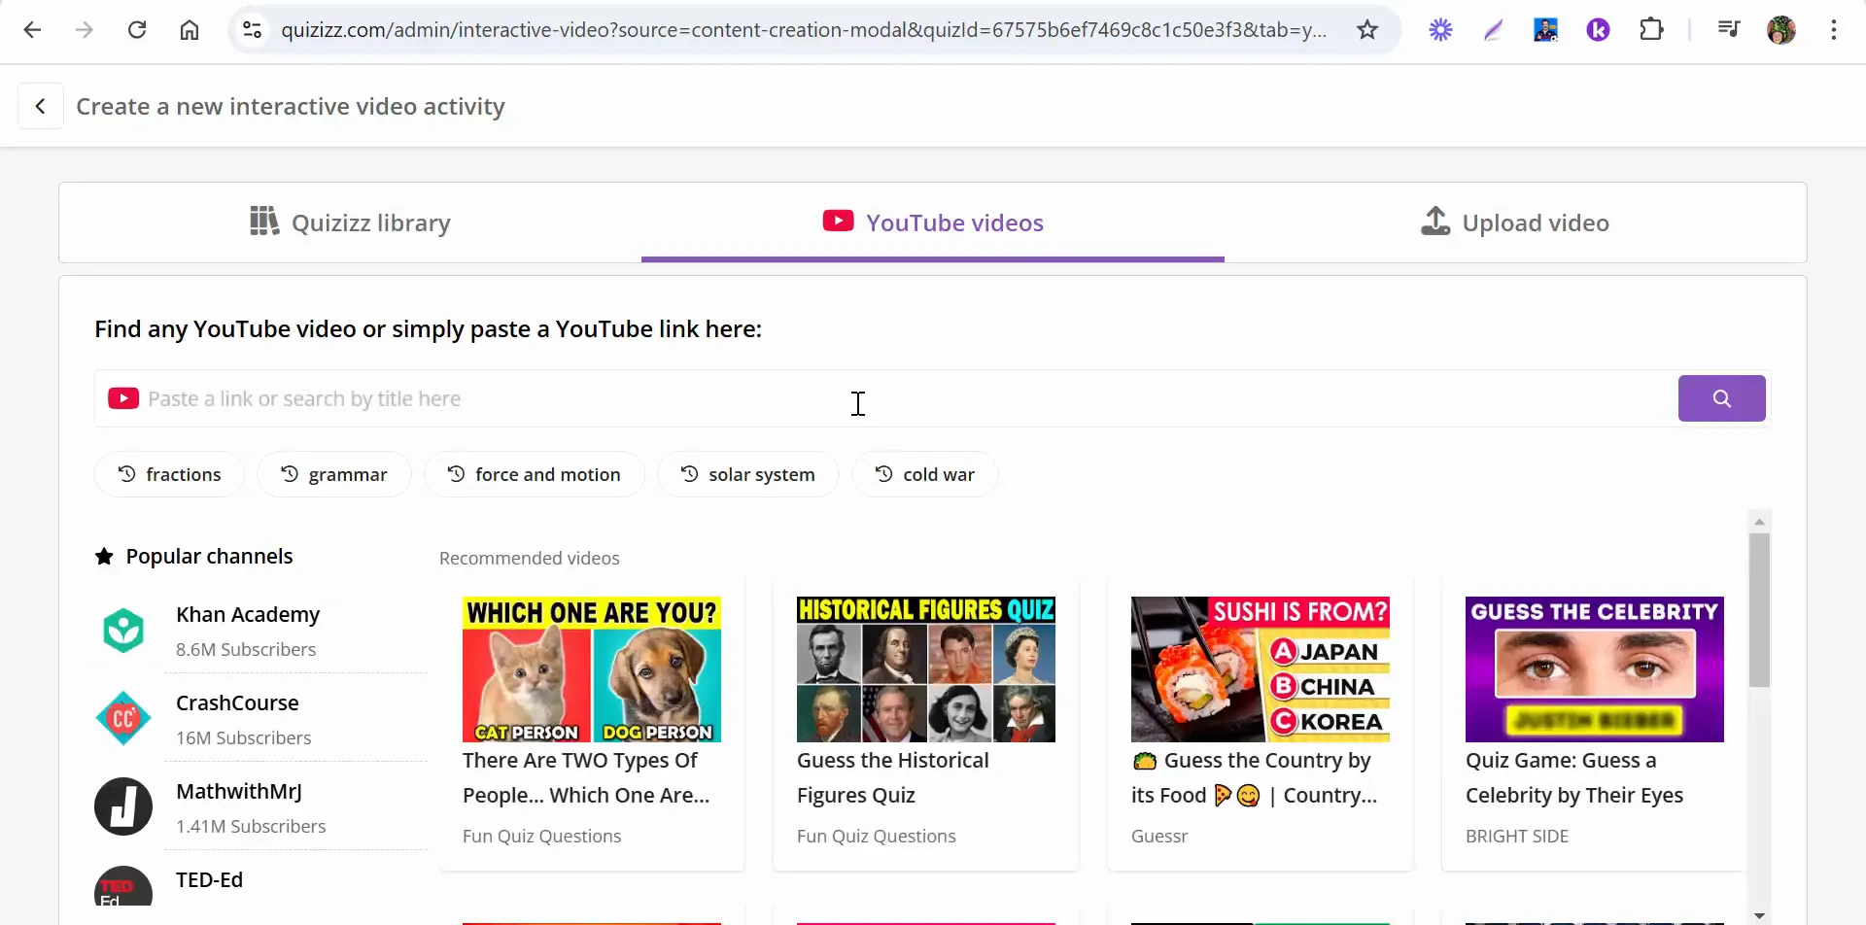
Task: Open the Chrome profile avatar
Action: 1781,30
